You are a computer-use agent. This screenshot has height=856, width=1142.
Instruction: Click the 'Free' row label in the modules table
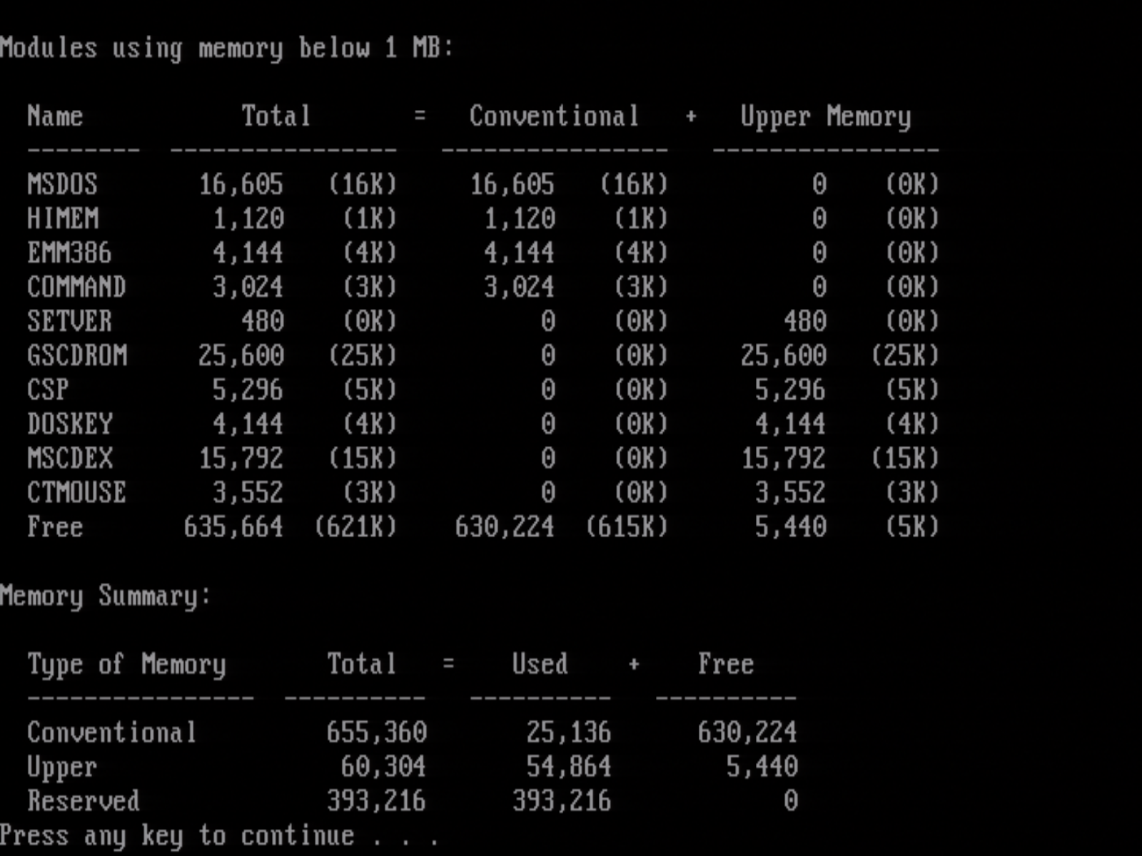(55, 526)
